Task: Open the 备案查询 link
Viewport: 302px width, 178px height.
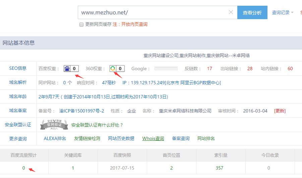Action: coord(181,138)
